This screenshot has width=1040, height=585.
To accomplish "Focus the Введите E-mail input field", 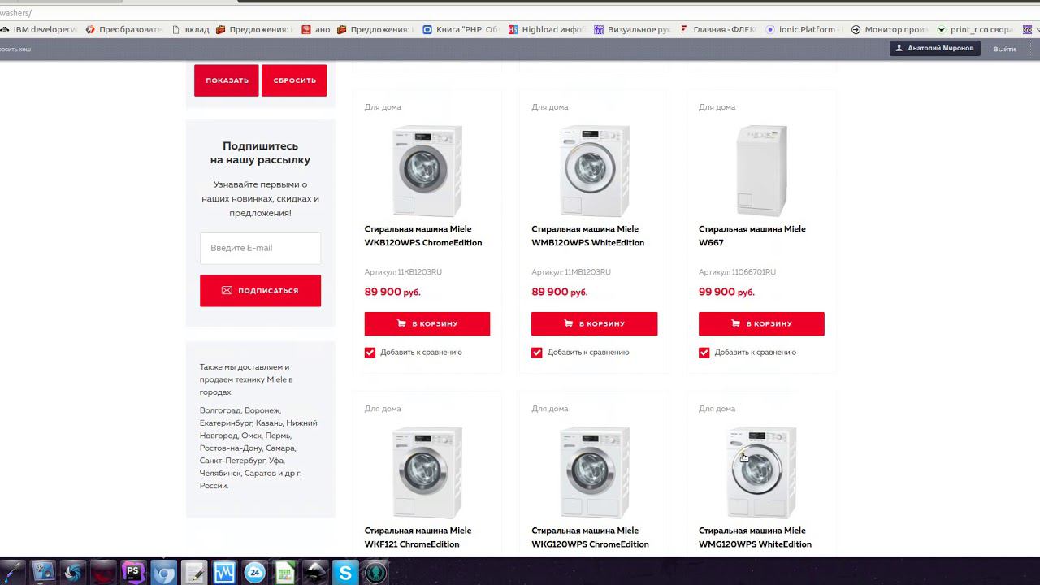I will [x=260, y=248].
